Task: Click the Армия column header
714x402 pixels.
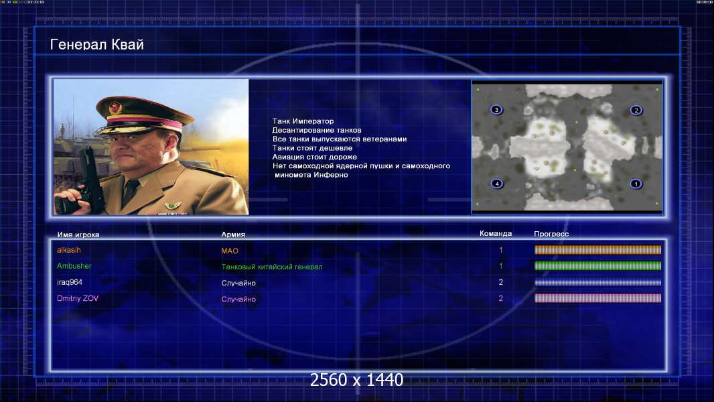Action: (x=233, y=234)
